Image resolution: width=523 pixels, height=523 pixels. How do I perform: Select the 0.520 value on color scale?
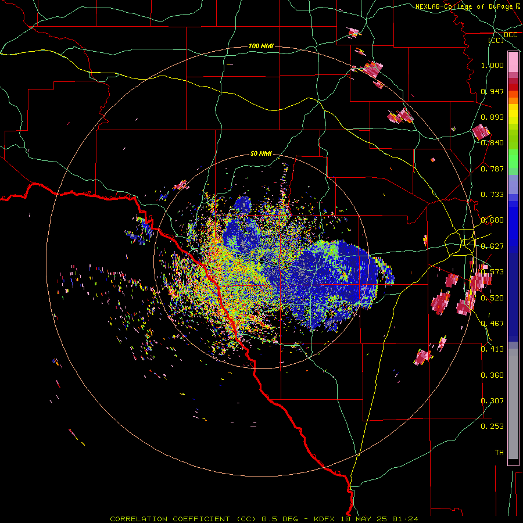coord(492,298)
